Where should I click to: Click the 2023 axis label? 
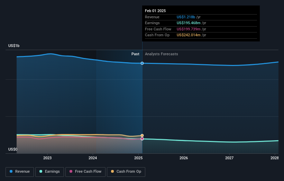(47, 158)
